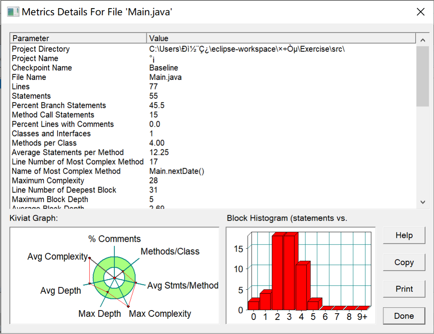
Task: Click the Baseline checkpoint value
Action: coord(163,68)
